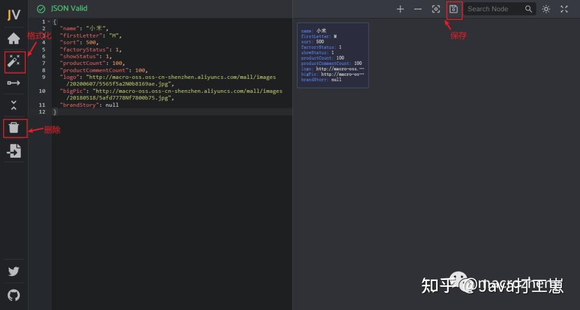Collapse the root JSON object on line 1
Screen dimensions: 580x310
click(x=48, y=21)
